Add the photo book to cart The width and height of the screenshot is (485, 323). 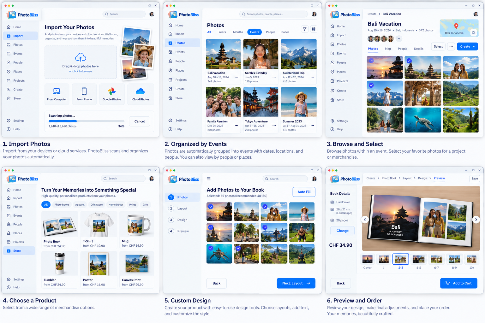pos(459,283)
